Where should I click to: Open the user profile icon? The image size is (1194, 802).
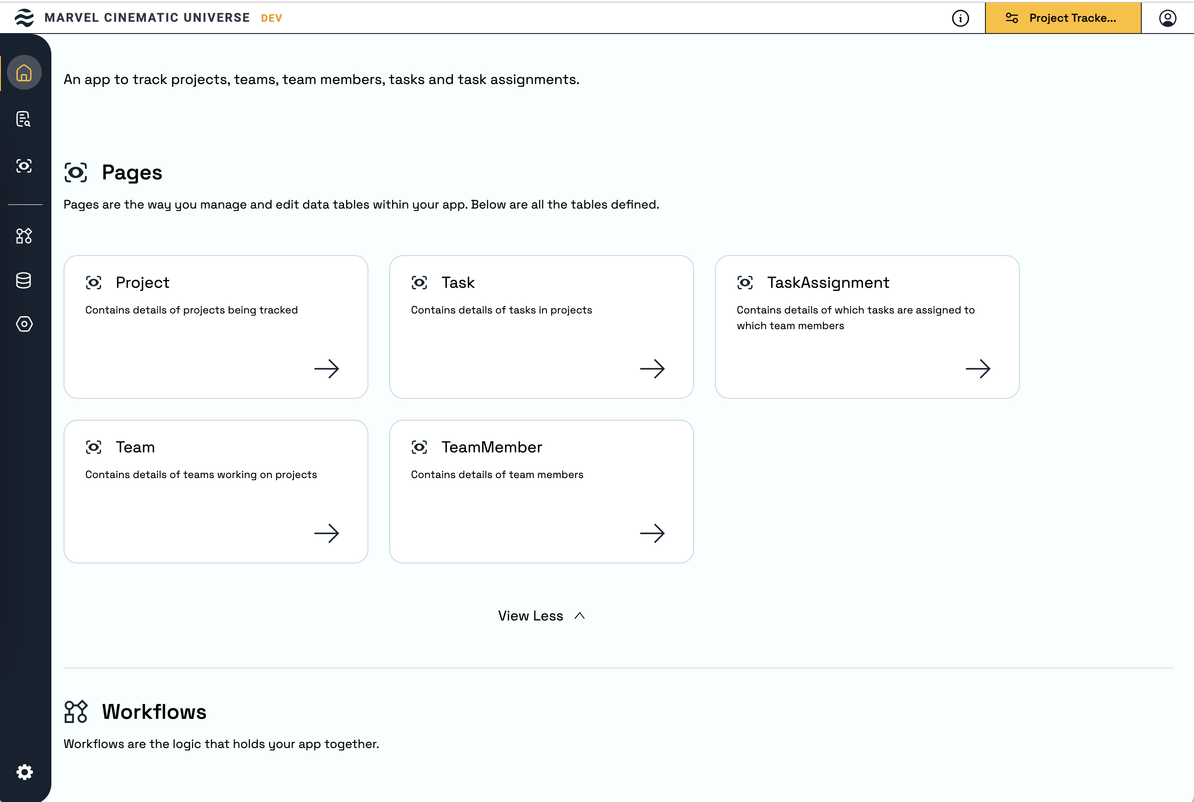click(x=1167, y=18)
